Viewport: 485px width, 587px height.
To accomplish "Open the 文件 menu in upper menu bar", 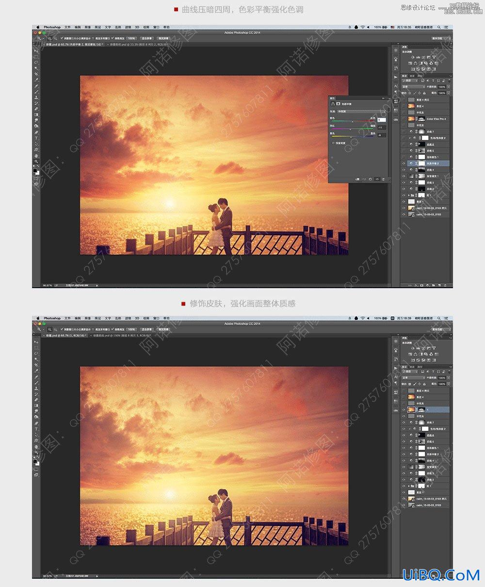I will (67, 27).
